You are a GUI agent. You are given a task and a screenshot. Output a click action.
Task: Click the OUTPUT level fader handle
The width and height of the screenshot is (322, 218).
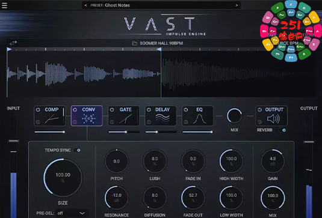click(x=309, y=142)
